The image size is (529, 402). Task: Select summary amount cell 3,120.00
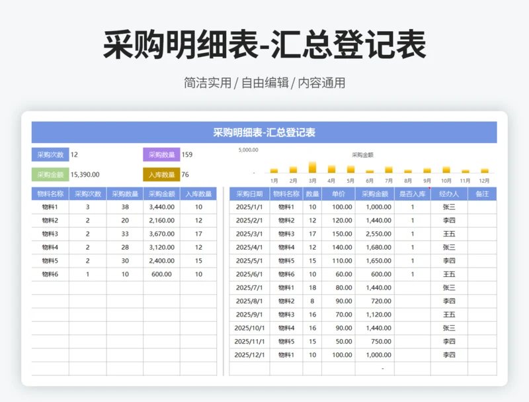click(161, 247)
